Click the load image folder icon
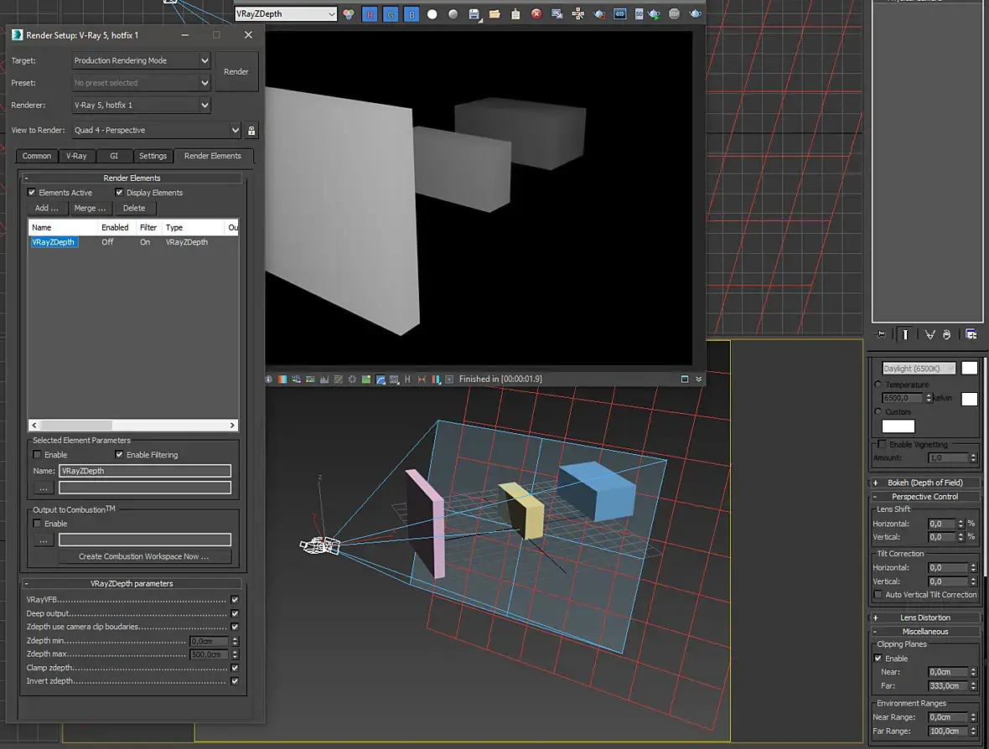The width and height of the screenshot is (989, 749). 495,14
